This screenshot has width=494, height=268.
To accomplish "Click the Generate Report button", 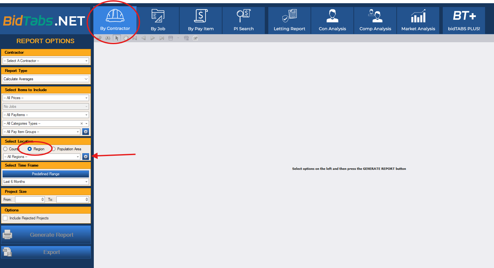I will (x=46, y=235).
